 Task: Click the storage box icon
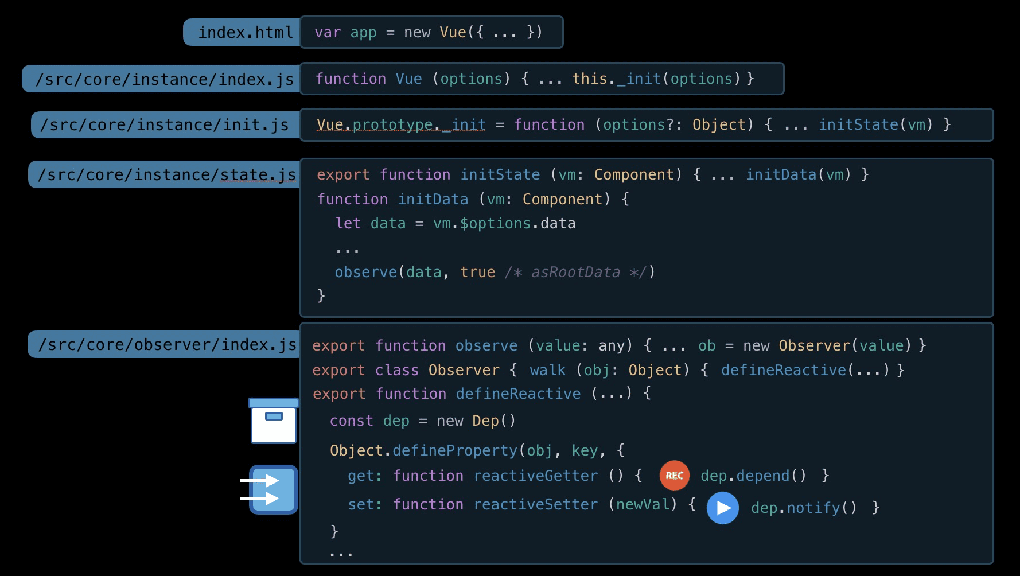(274, 421)
